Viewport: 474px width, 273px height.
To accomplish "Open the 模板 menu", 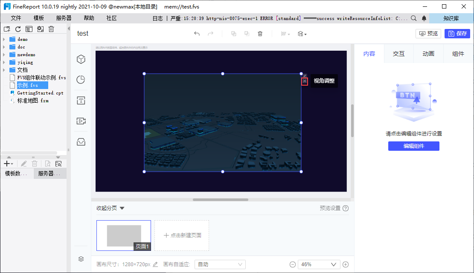I will (39, 18).
